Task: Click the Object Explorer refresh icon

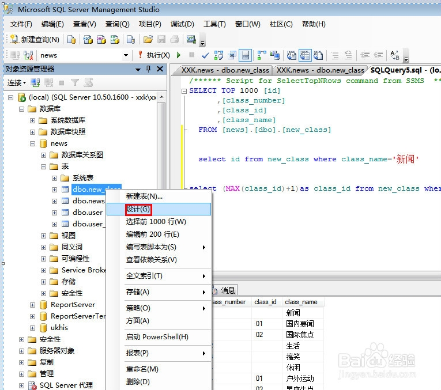Action: [88, 82]
